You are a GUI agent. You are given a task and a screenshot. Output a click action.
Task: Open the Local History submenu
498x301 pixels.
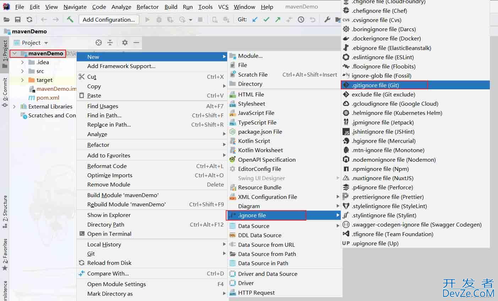(152, 244)
